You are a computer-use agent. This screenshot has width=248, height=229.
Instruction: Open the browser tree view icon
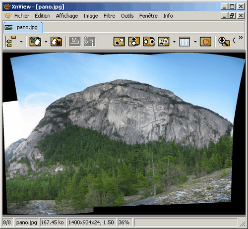(11, 42)
